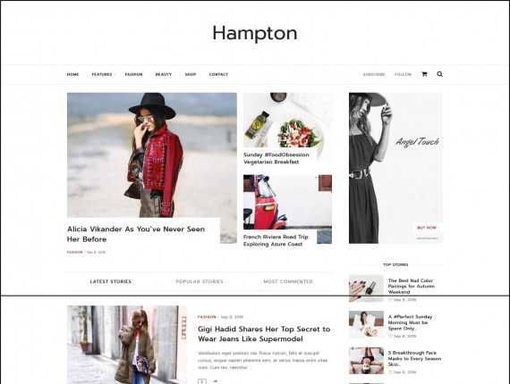Open the Shop navigation link
The width and height of the screenshot is (510, 384).
click(191, 74)
